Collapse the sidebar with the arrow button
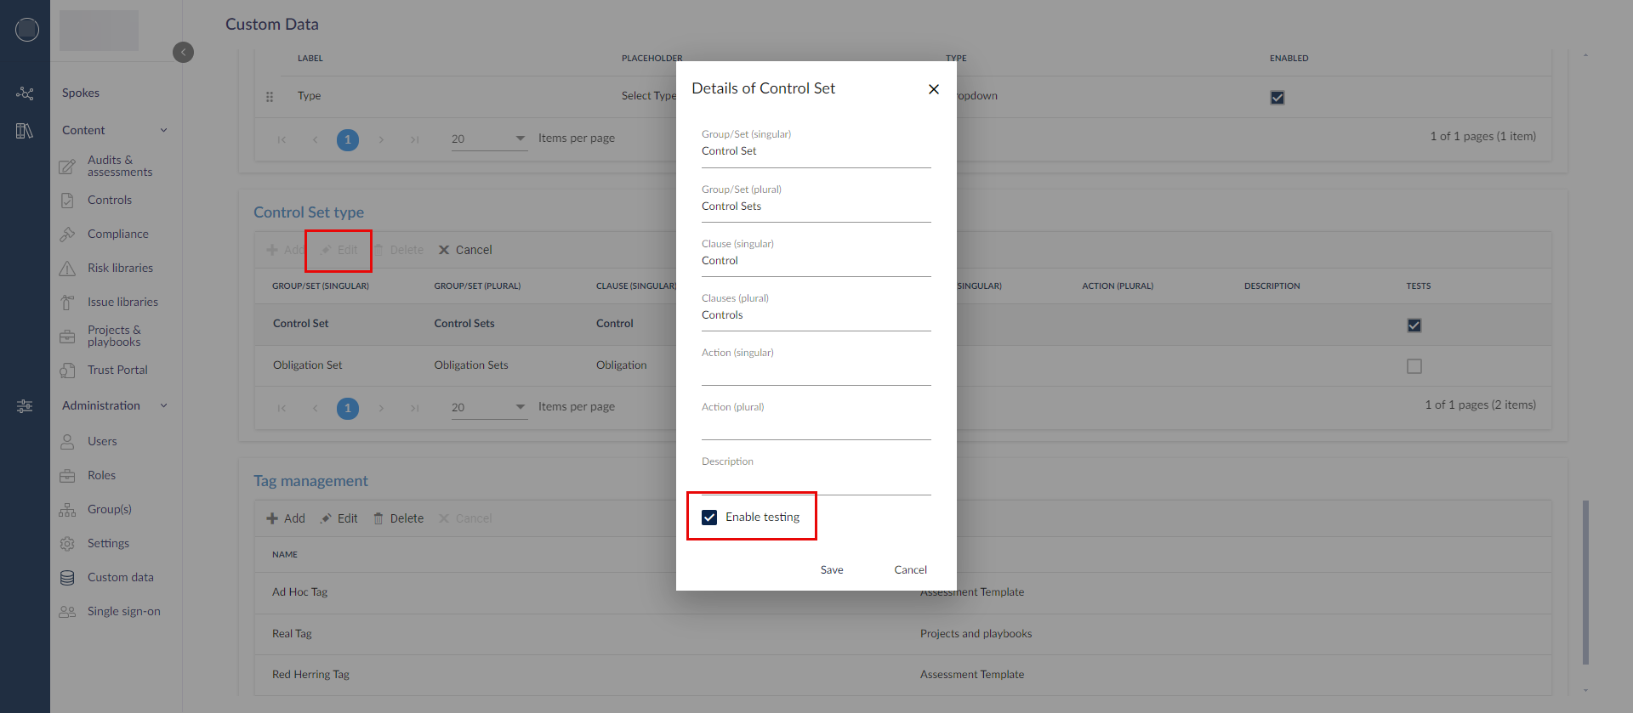Image resolution: width=1633 pixels, height=713 pixels. click(183, 53)
